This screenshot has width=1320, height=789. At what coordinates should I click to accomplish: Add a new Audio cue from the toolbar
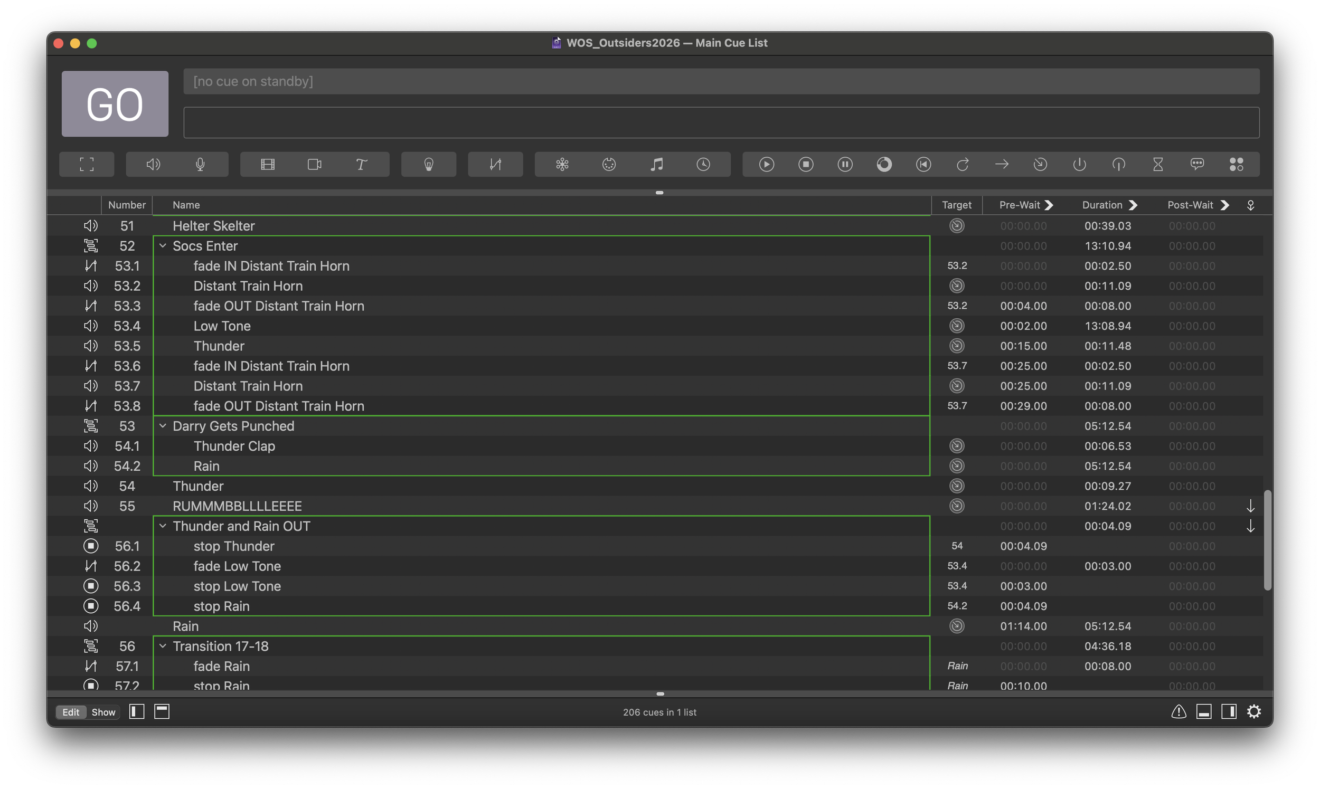(x=153, y=164)
